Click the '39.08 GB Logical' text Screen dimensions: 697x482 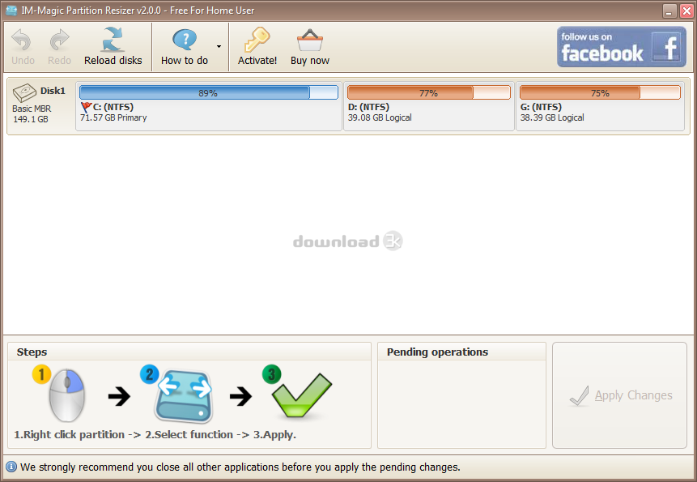coord(380,117)
